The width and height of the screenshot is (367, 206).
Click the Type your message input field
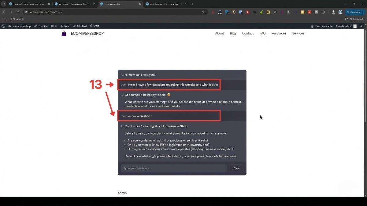click(x=174, y=168)
